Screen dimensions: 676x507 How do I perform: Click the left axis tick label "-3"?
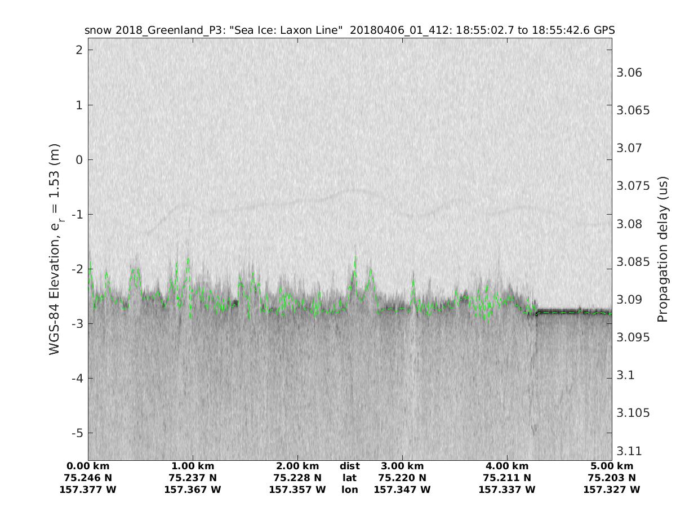point(77,324)
